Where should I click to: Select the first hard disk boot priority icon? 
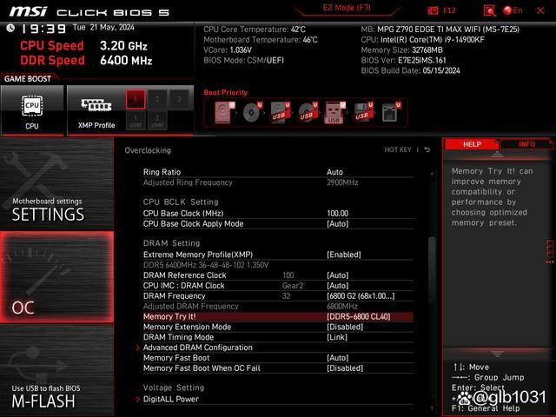pos(224,112)
